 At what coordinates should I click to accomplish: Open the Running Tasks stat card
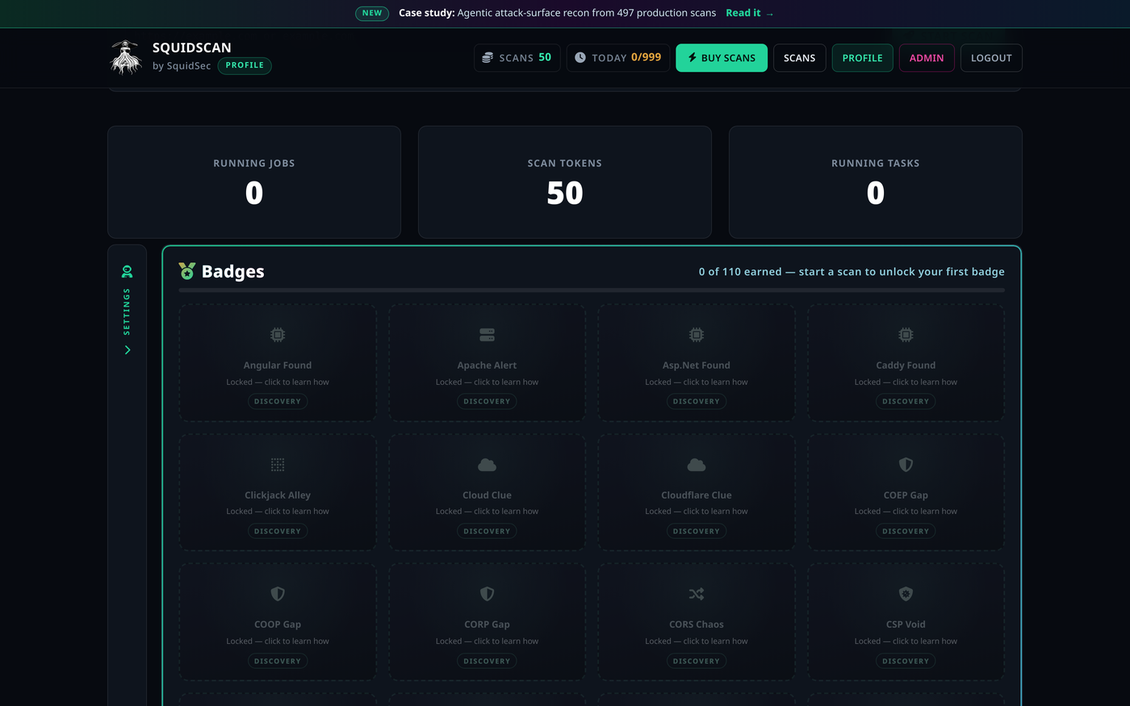point(876,182)
